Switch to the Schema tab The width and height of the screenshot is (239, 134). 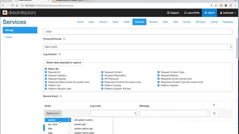[x=153, y=22]
